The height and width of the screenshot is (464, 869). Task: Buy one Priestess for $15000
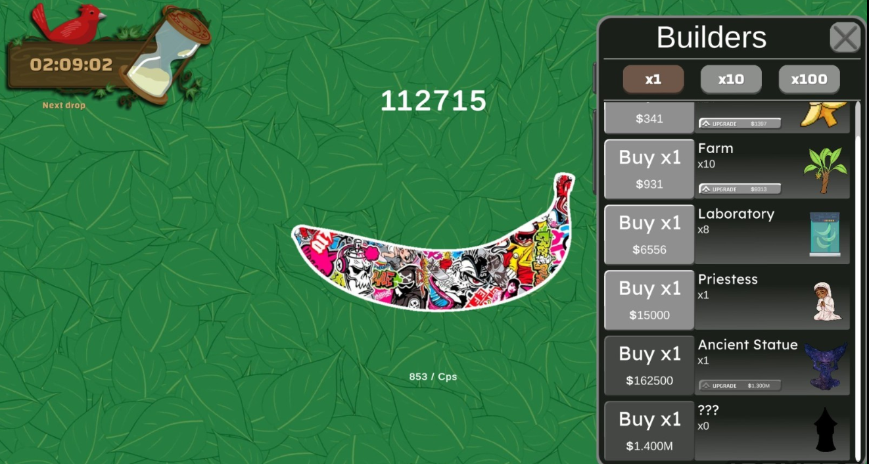click(x=649, y=300)
